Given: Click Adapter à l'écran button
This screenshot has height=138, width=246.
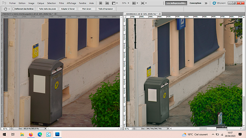Looking at the screenshot, I should coord(68,9).
